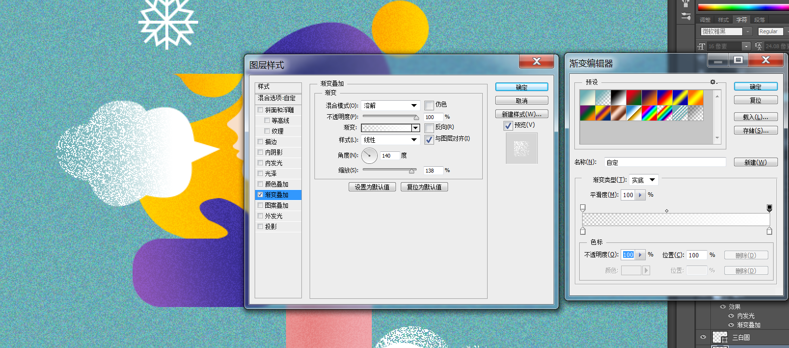Click 取消 in the Layer Style dialog
The image size is (789, 348).
[521, 101]
